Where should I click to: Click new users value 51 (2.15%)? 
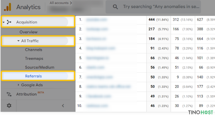coord(184,67)
